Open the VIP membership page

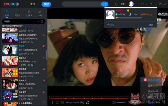123,4
